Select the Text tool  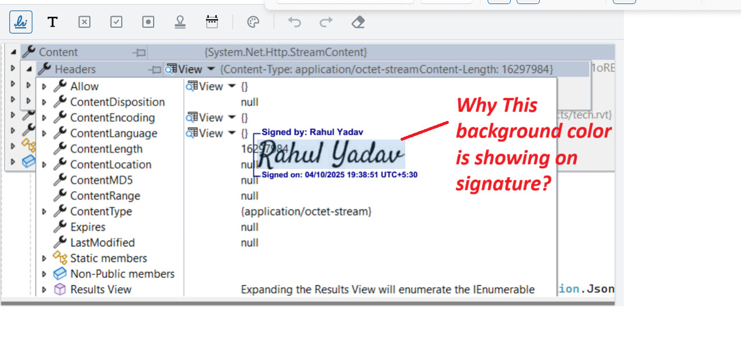53,22
